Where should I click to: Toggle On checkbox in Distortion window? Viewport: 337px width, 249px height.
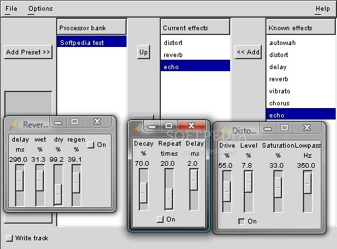click(x=241, y=221)
